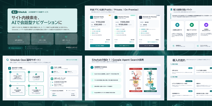Click the ¥150,000 price in the Public plan

pyautogui.click(x=100, y=22)
